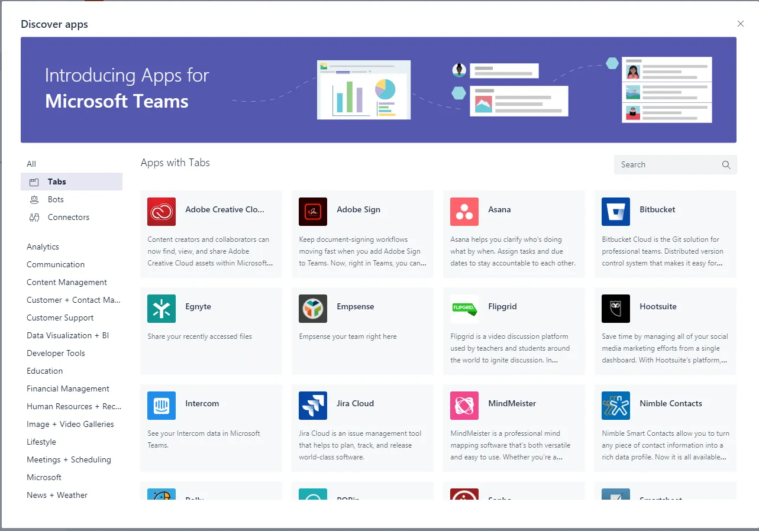Open the Nimble Contacts app
The height and width of the screenshot is (531, 759).
616,406
